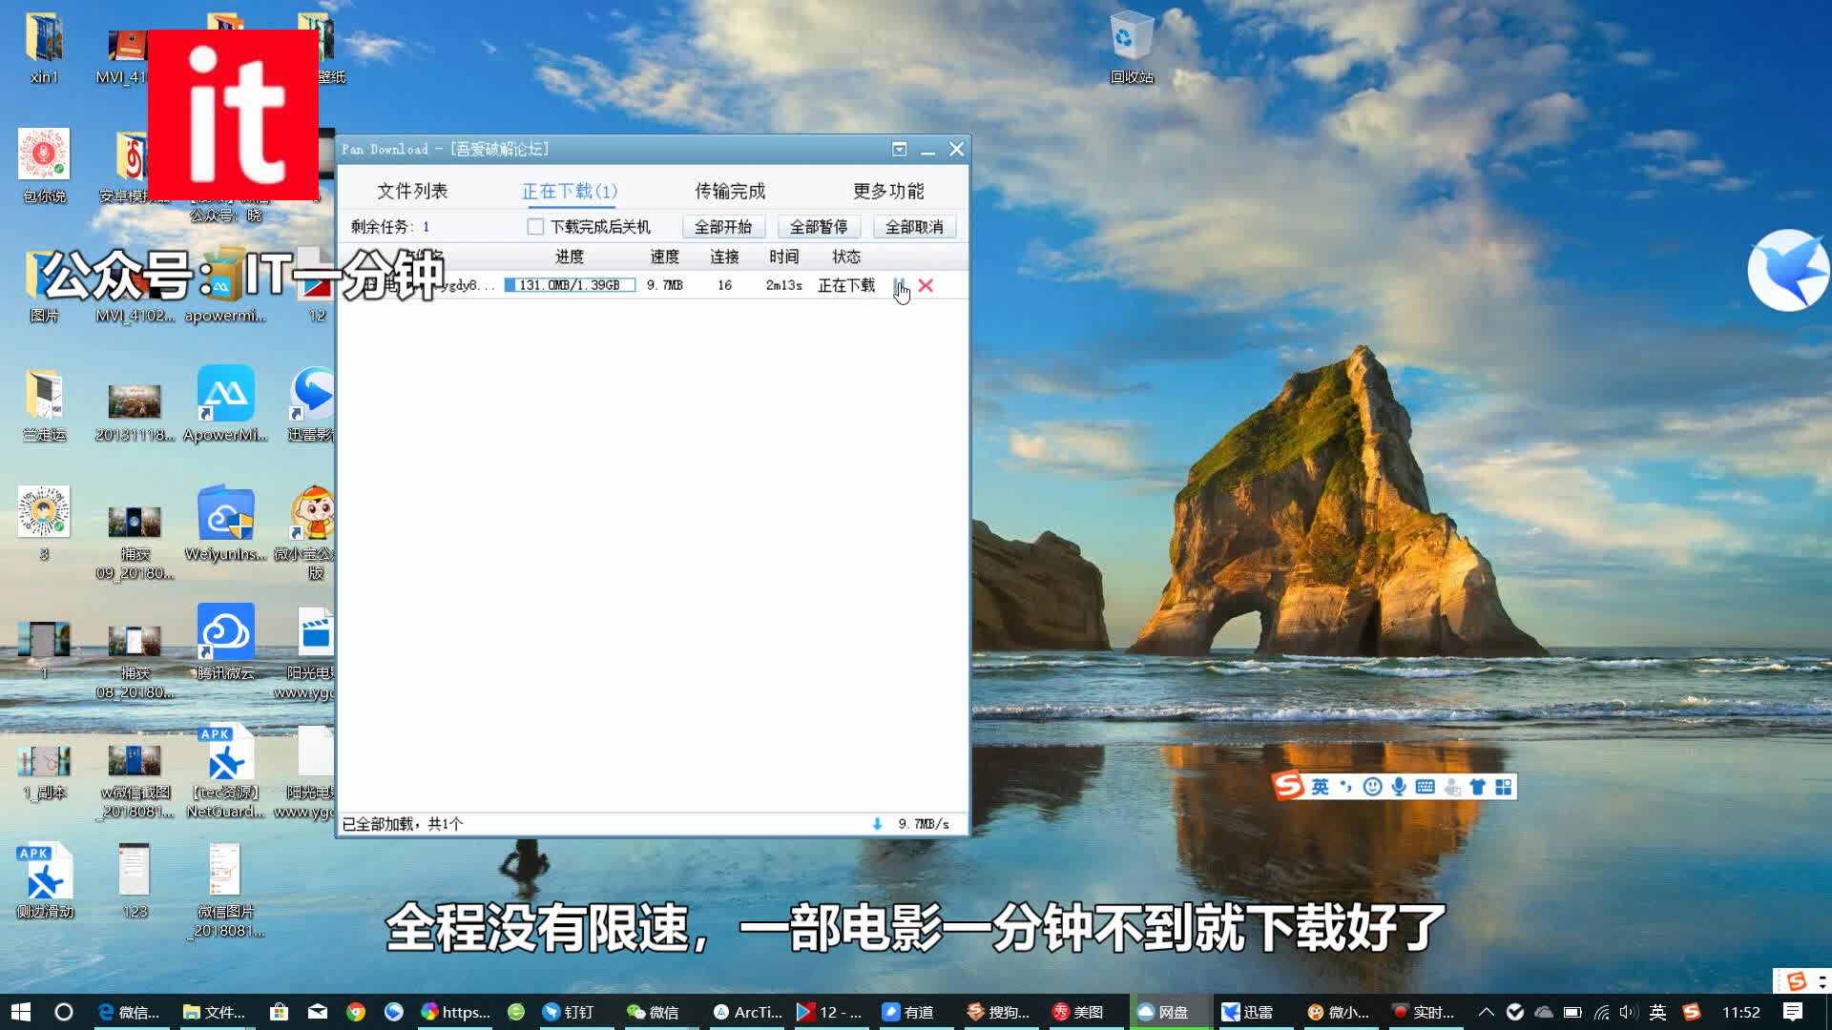Viewport: 1832px width, 1030px height.
Task: Enable 下载完成后关机 checkbox
Action: click(x=535, y=227)
